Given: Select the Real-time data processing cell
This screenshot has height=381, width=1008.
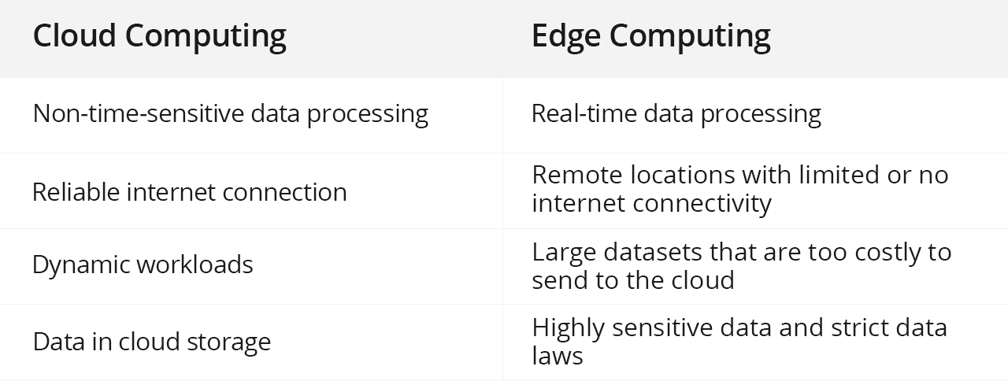Looking at the screenshot, I should [x=676, y=114].
